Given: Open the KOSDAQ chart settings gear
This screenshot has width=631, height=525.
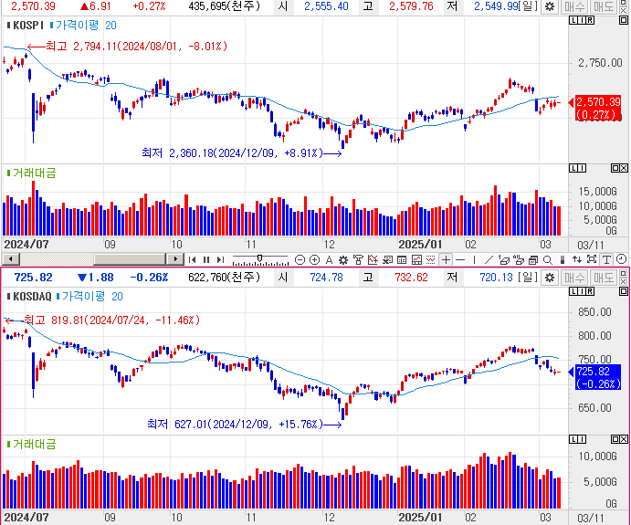Looking at the screenshot, I should (550, 278).
